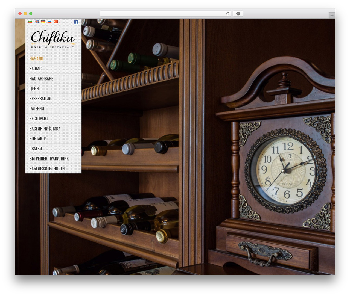
Task: Open the ЗАБЕЛЕЖИТЕЛНОСТИ menu item
Action: 53,168
